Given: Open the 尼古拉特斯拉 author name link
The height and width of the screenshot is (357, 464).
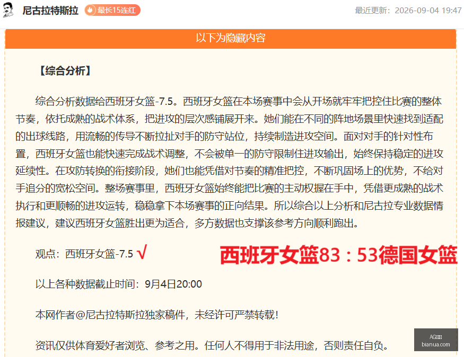Looking at the screenshot, I should click(50, 11).
